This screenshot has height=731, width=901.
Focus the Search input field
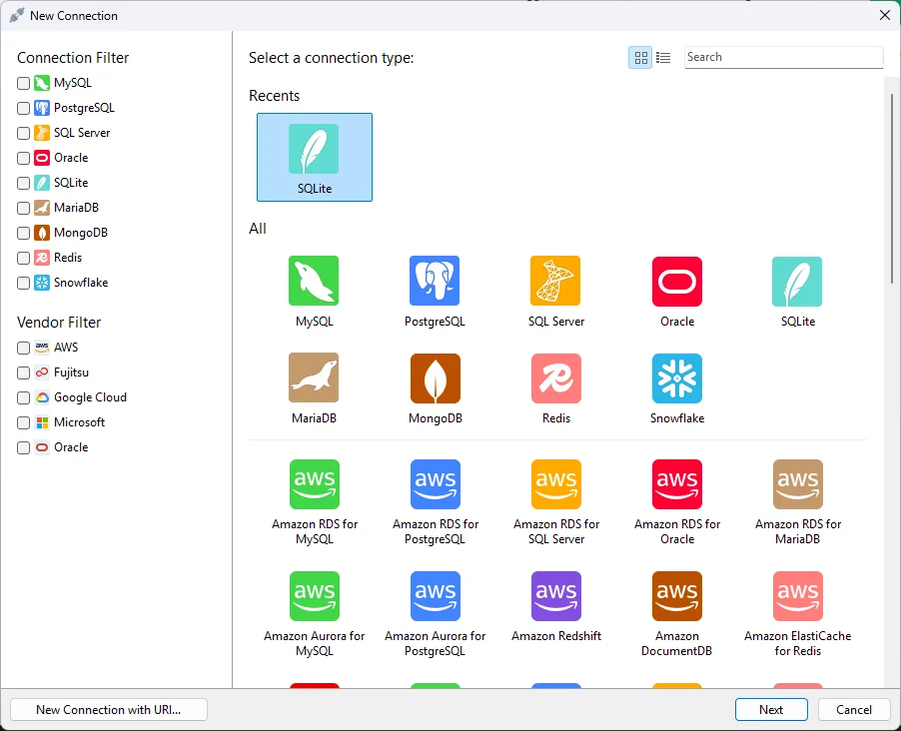coord(784,58)
